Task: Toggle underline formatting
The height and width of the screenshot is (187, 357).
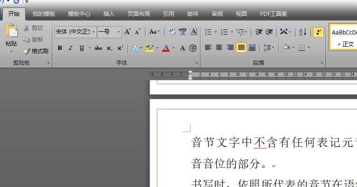Action: click(82, 48)
